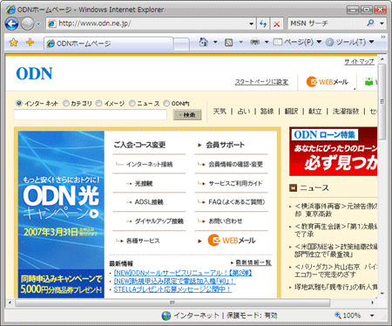Screen dimensions: 392x326
Task: Click the Add to Favorites plus icon
Action: [x=30, y=43]
